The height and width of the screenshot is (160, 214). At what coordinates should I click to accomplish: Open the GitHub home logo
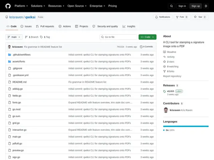point(8,6)
